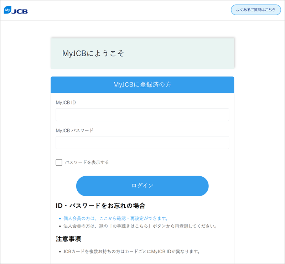The width and height of the screenshot is (285, 264).
Task: Click the bullet dot before the JCBカード notice
Action: (60, 252)
